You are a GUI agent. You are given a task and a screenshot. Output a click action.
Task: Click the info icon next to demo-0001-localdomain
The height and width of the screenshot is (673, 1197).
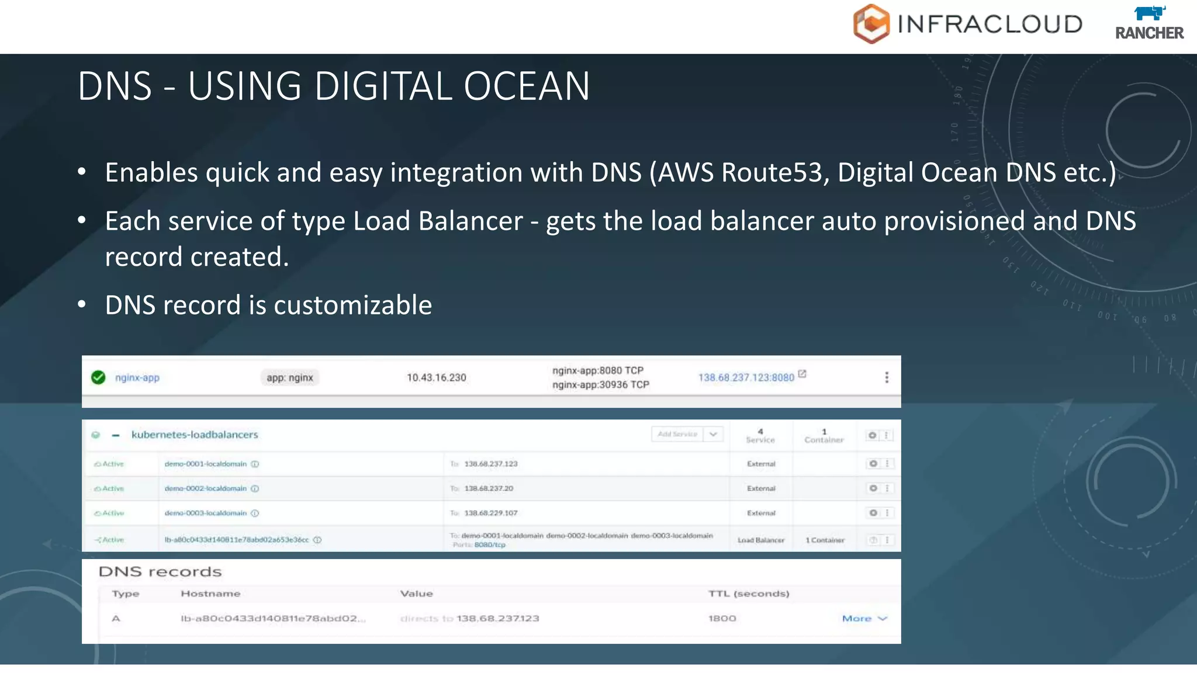coord(255,464)
